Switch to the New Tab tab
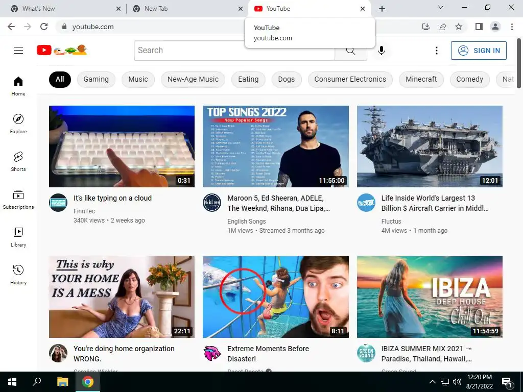This screenshot has height=392, width=523. (188, 9)
